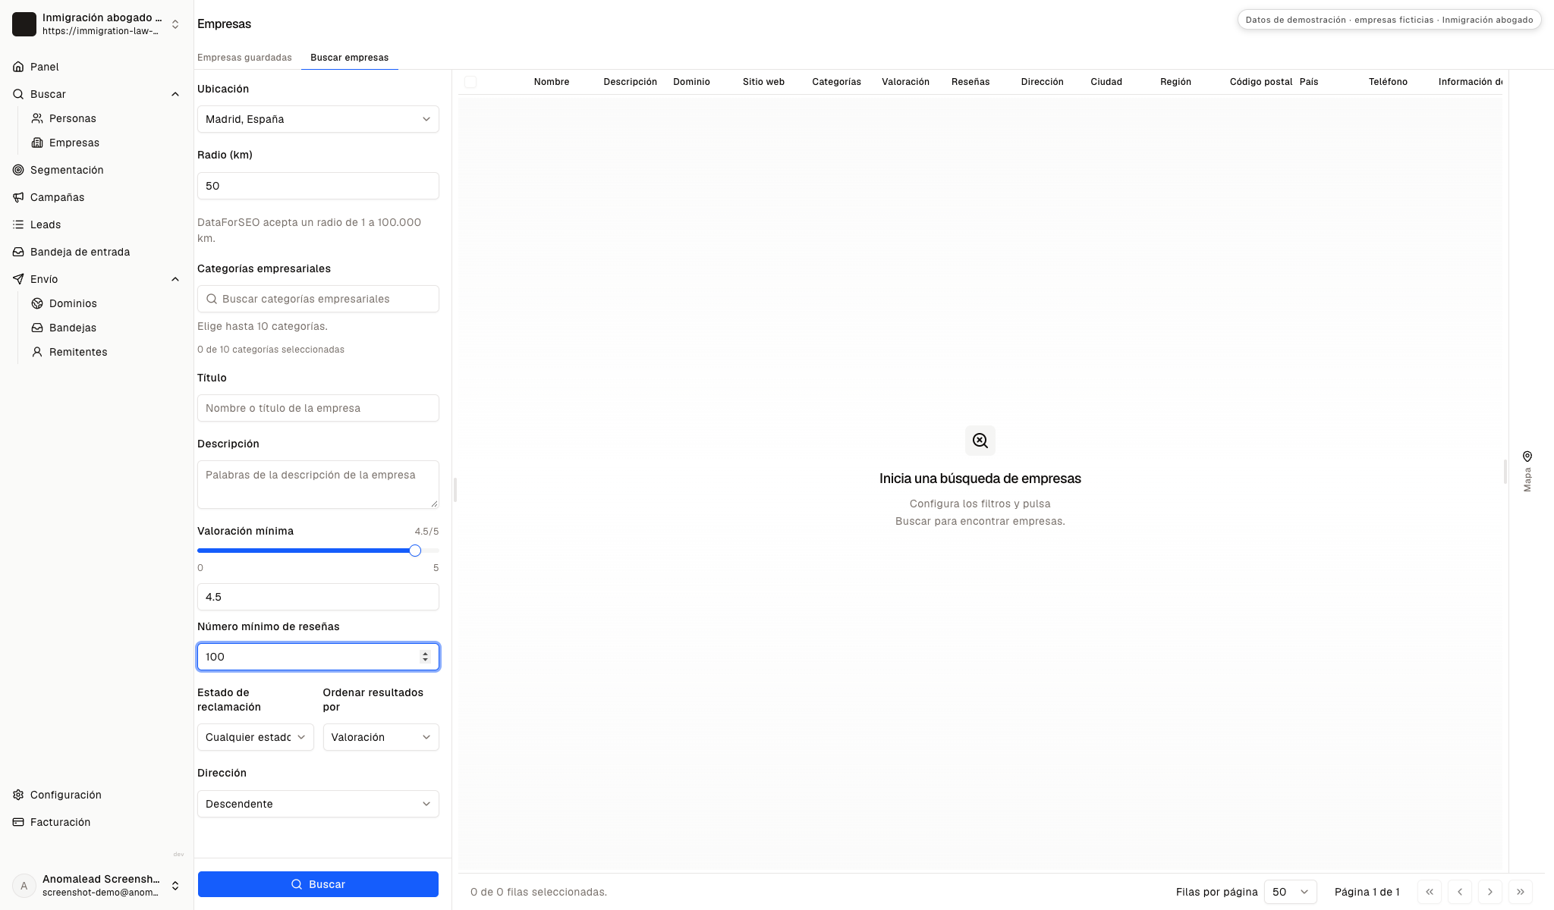Open Segmentación target icon

(18, 170)
